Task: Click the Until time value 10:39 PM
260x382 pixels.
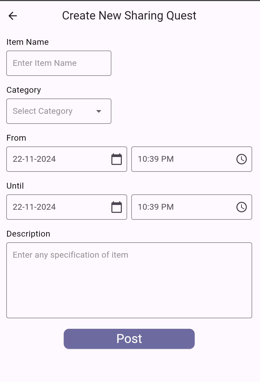Action: (x=156, y=207)
